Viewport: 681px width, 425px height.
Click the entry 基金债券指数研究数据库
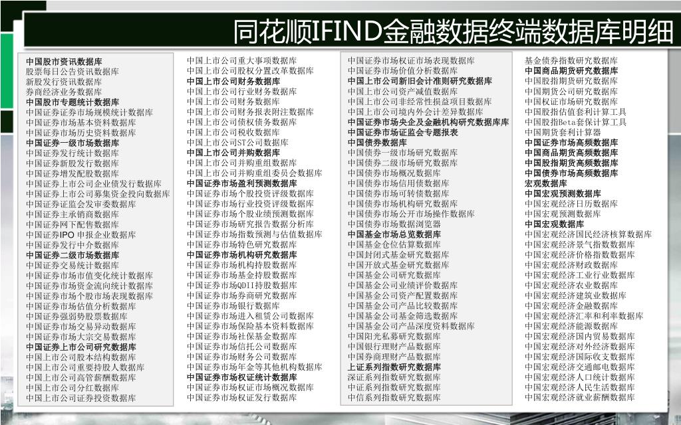pyautogui.click(x=571, y=60)
